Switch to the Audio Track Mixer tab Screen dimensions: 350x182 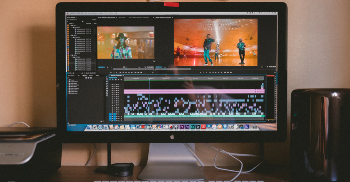coord(139,17)
